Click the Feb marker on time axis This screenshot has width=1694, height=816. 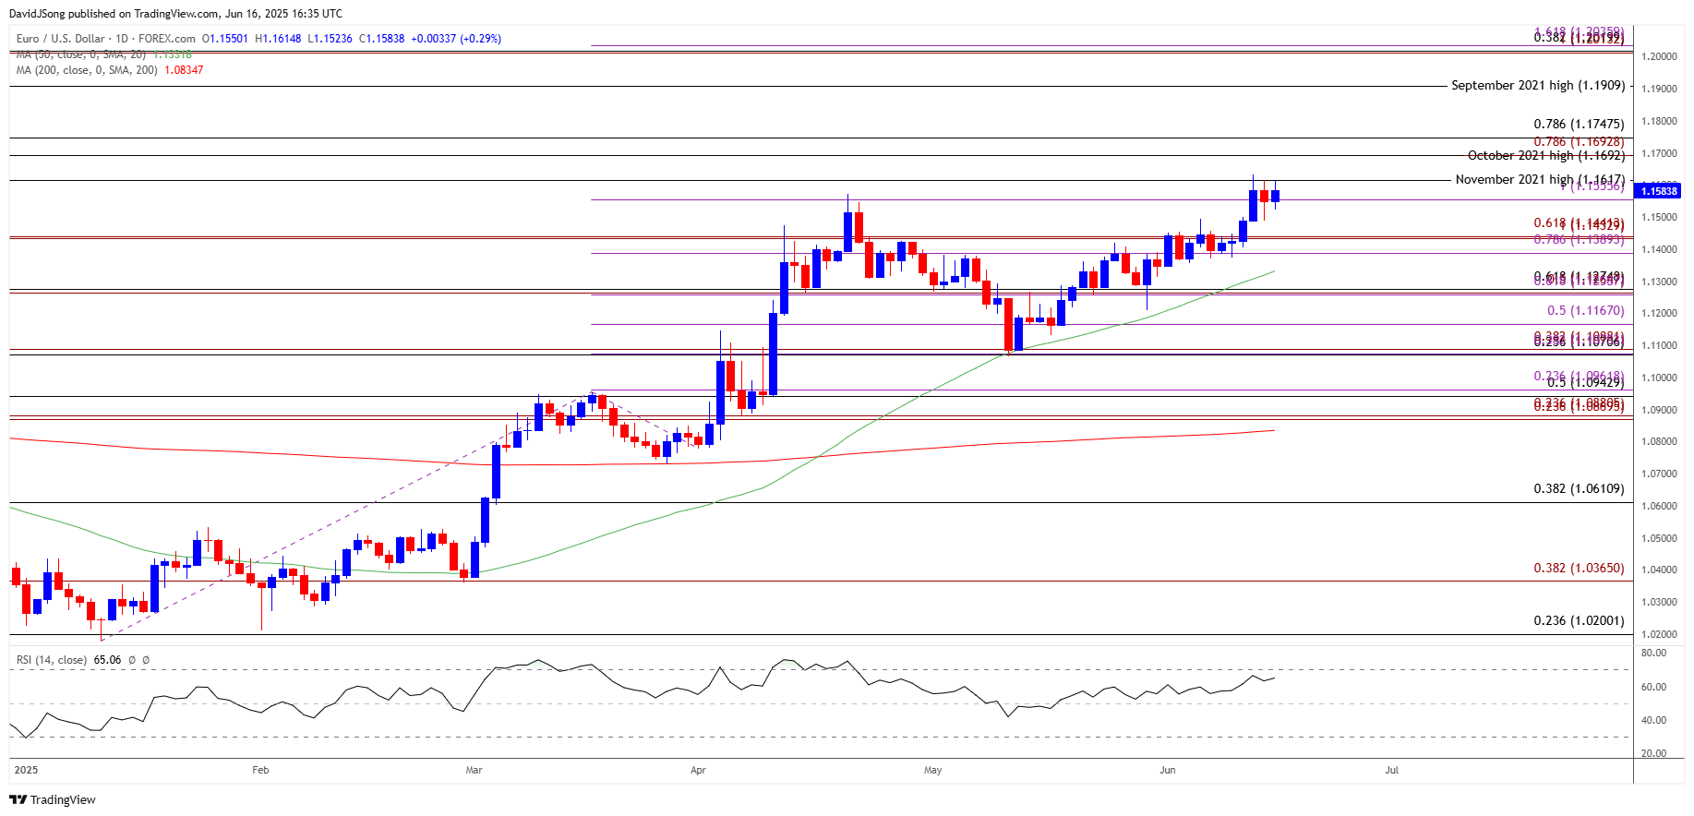pos(260,770)
